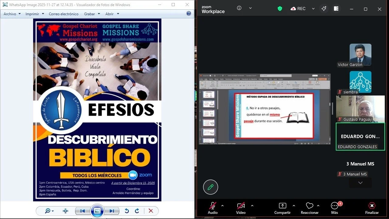The width and height of the screenshot is (389, 219).
Task: Click the Compartir share screen button
Action: click(x=282, y=208)
